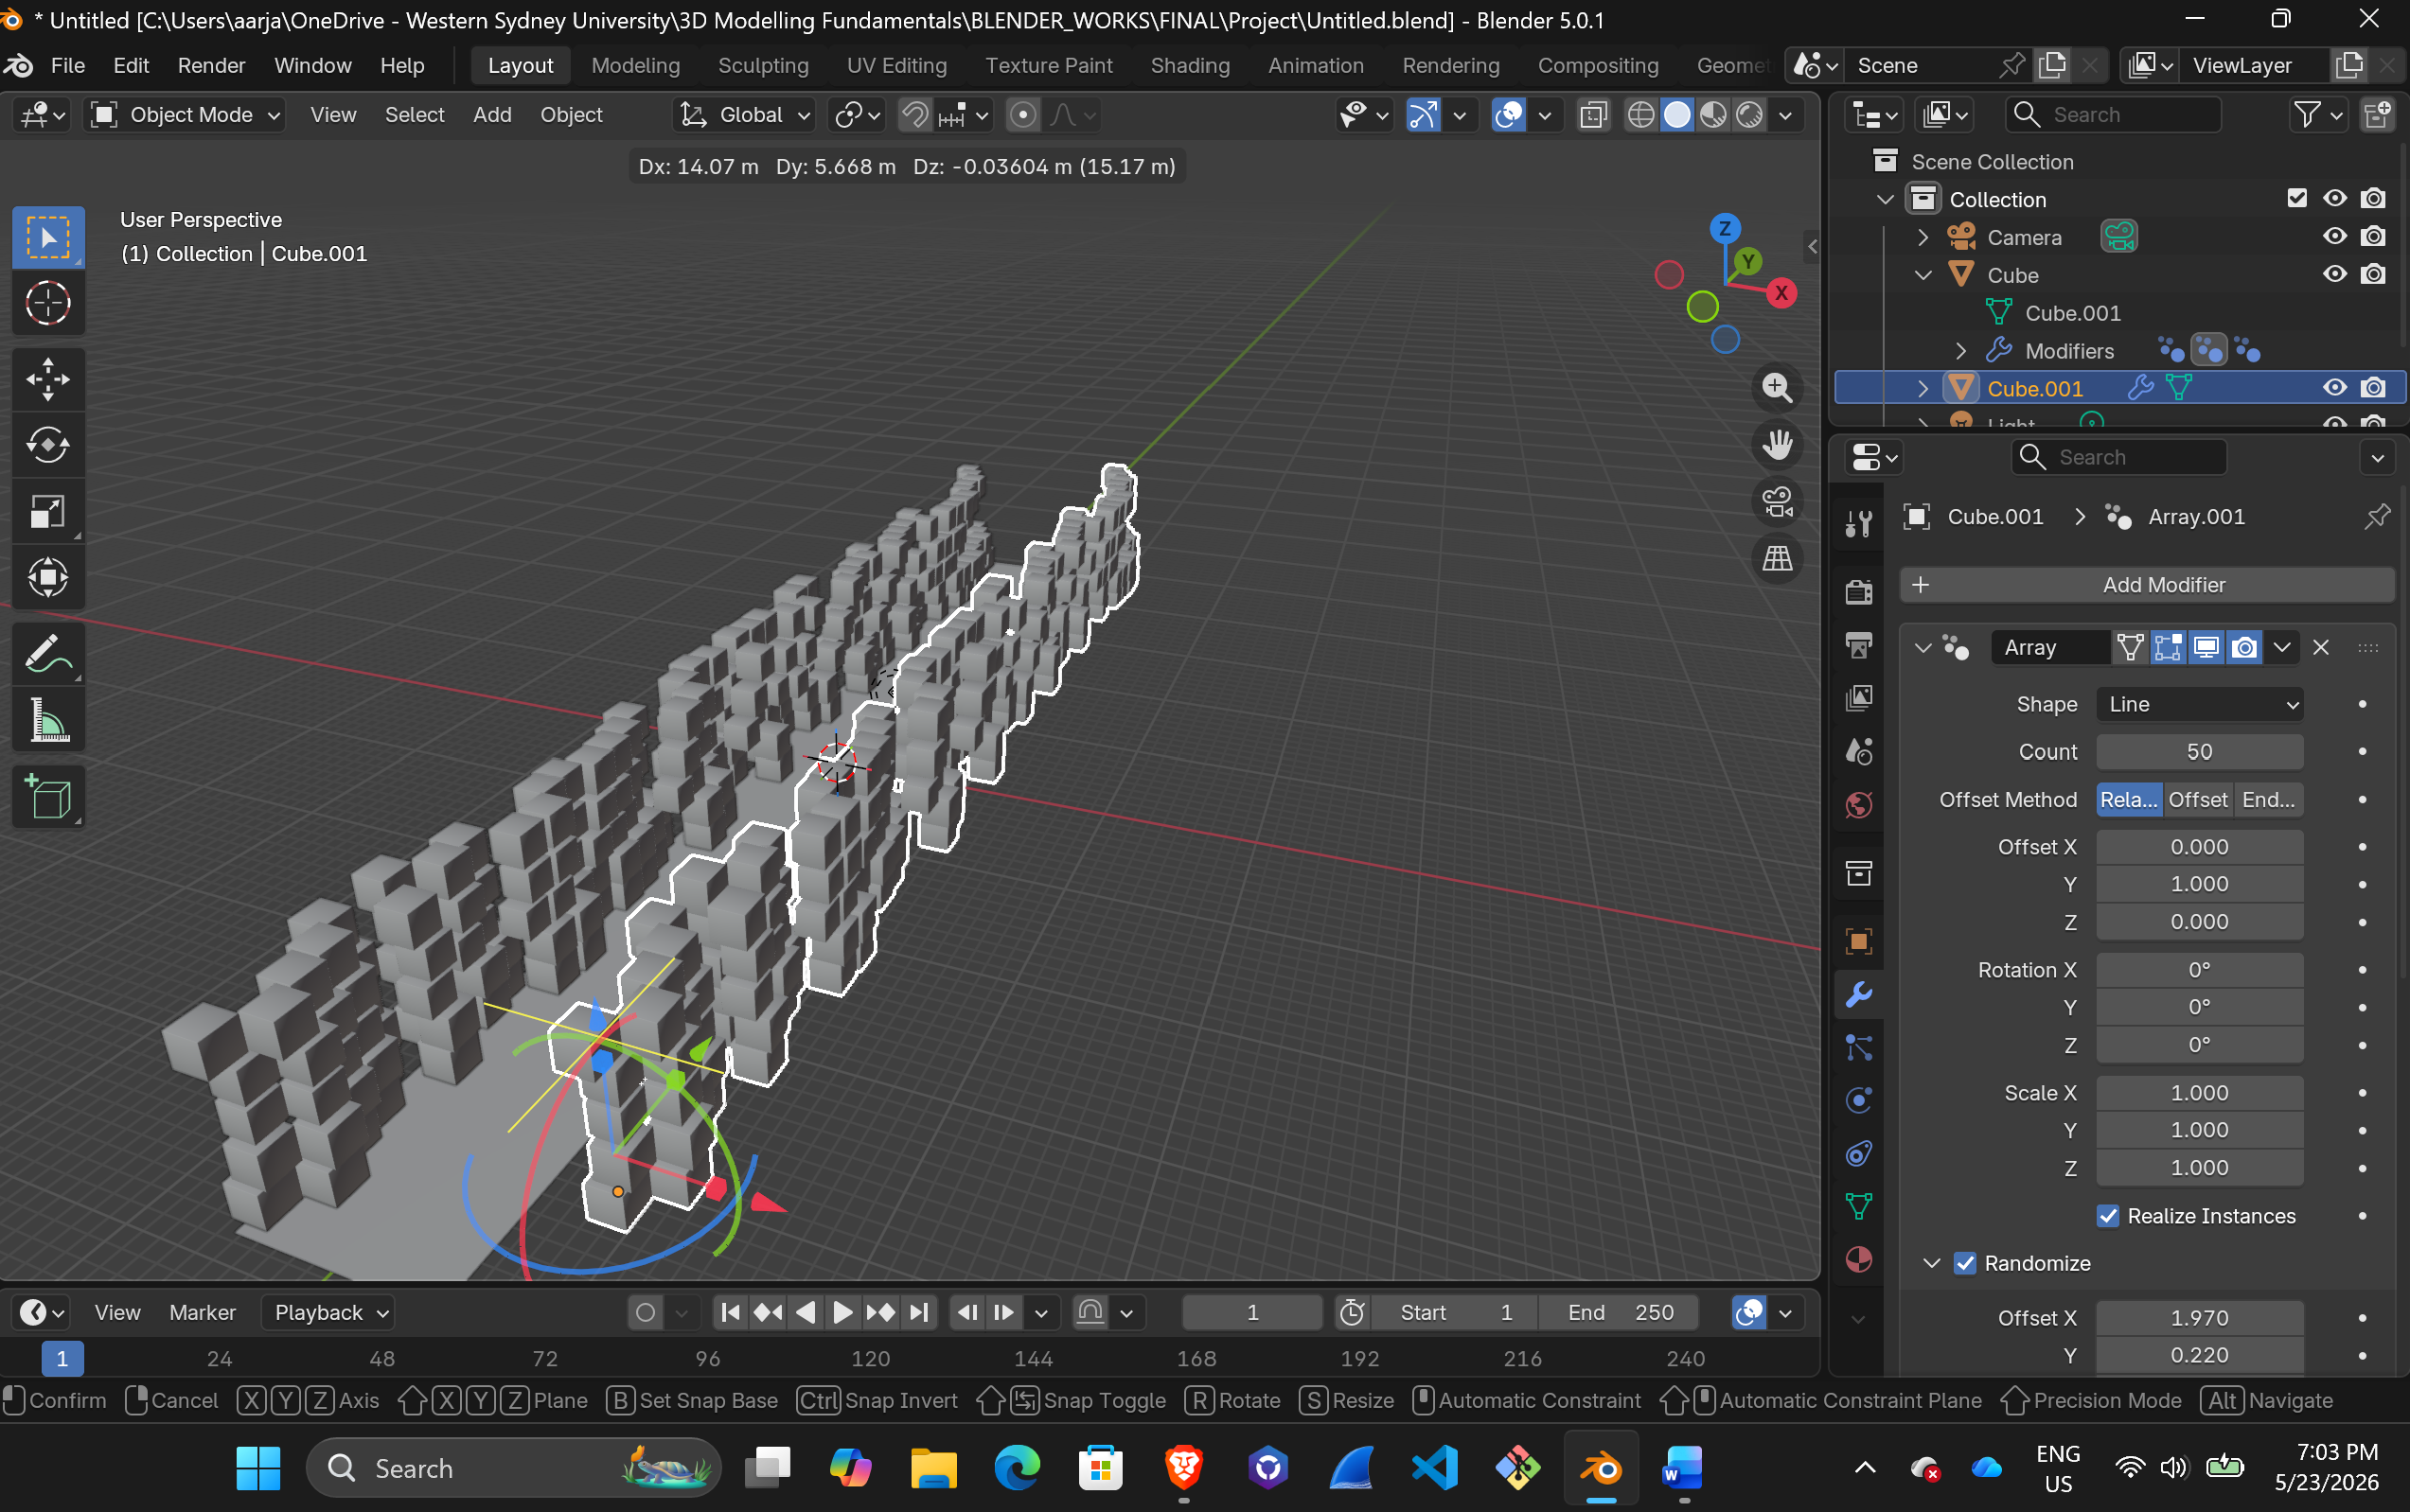Hide Cube object in viewport
Image resolution: width=2410 pixels, height=1512 pixels.
(x=2334, y=274)
